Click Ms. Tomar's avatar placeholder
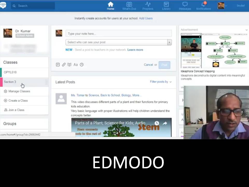249x187 pixels. coord(61,99)
